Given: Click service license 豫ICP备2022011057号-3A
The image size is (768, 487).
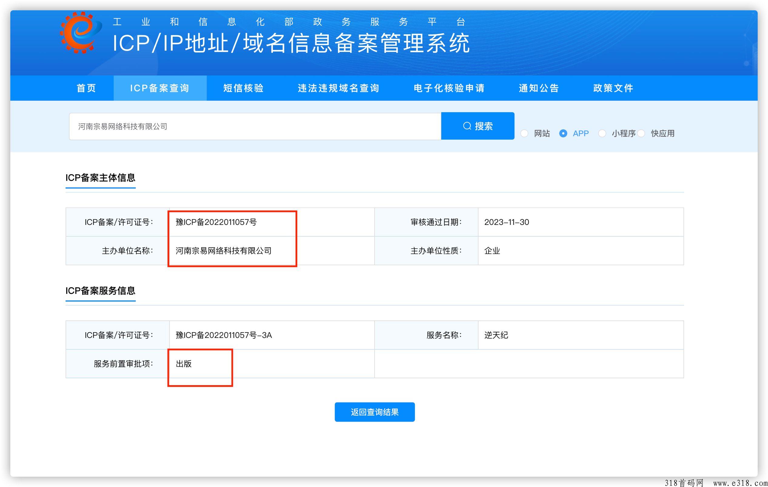Looking at the screenshot, I should [x=224, y=335].
